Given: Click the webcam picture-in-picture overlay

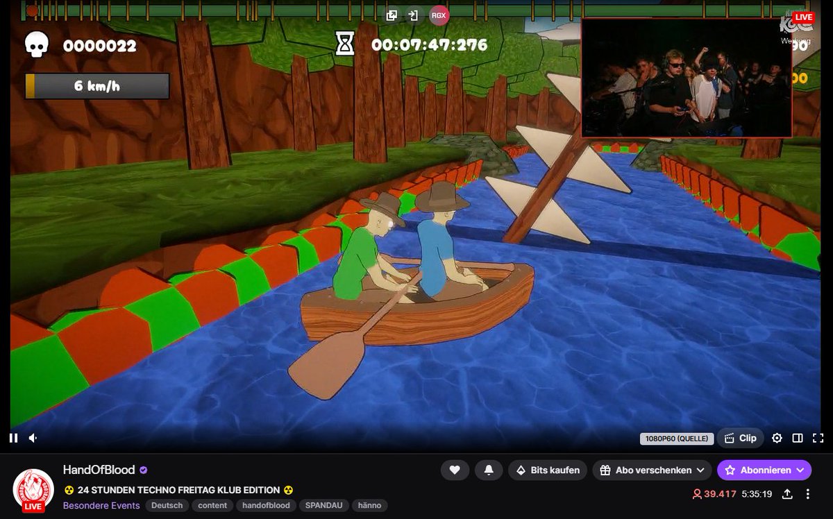Looking at the screenshot, I should click(687, 78).
